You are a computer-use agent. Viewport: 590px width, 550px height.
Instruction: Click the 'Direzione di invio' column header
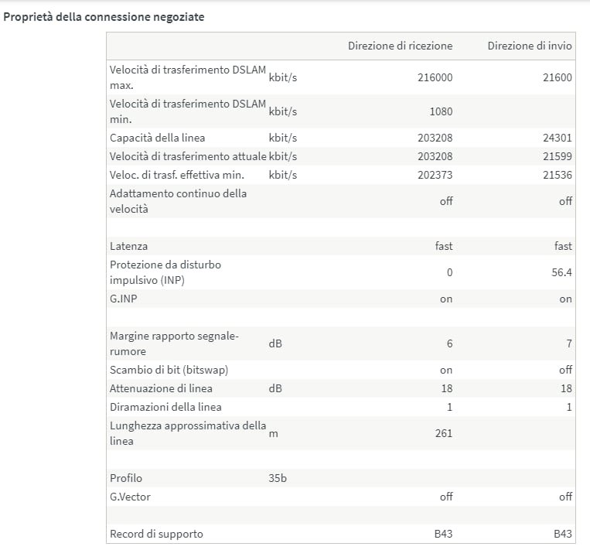[530, 46]
